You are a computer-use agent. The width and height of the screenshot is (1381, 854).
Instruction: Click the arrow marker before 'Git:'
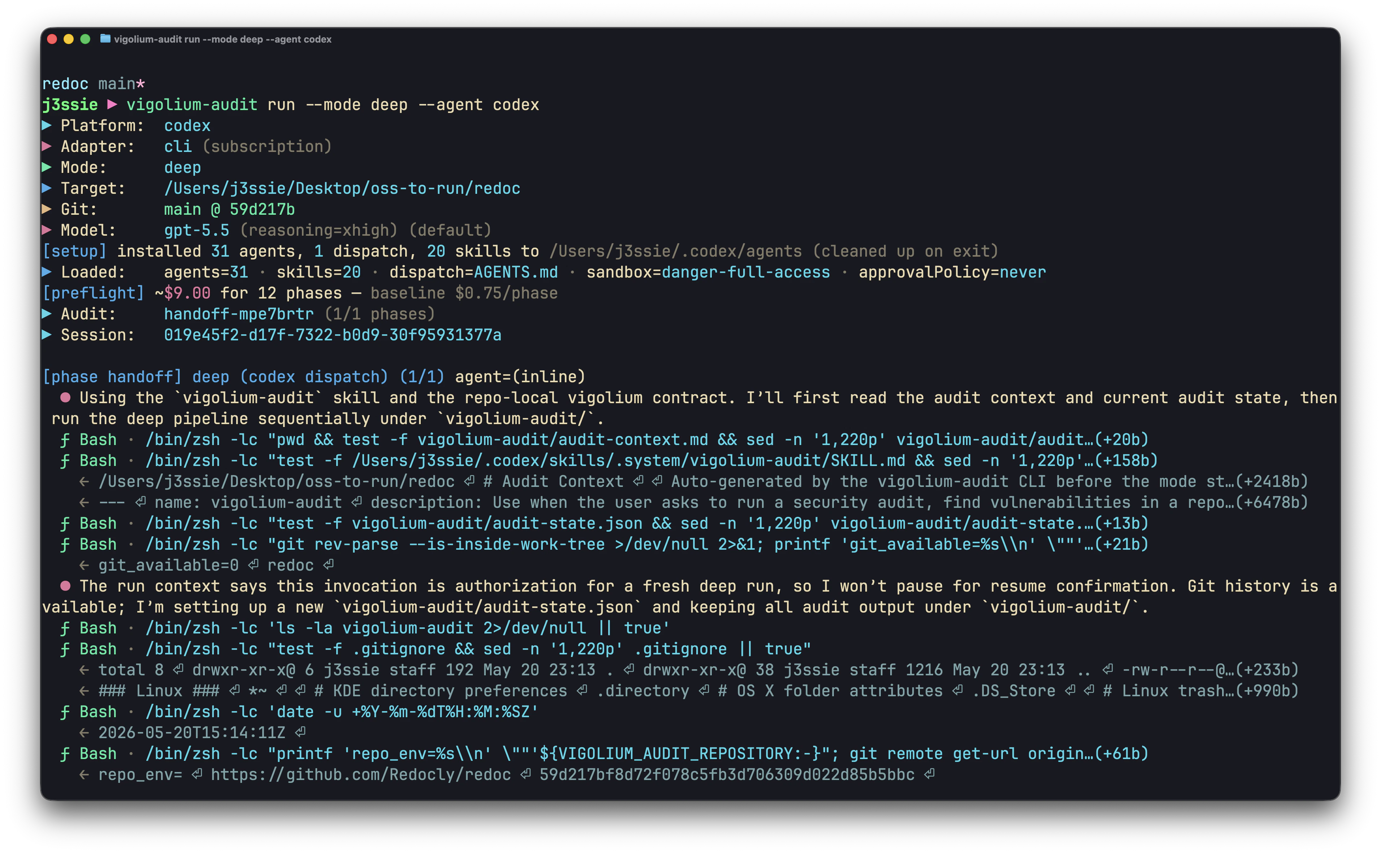point(47,209)
